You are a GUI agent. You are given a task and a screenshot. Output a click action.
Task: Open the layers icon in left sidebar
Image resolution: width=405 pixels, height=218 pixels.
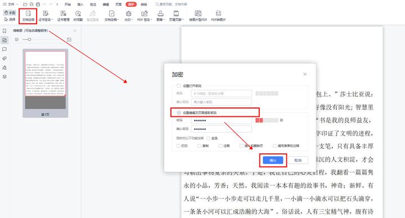(4, 76)
